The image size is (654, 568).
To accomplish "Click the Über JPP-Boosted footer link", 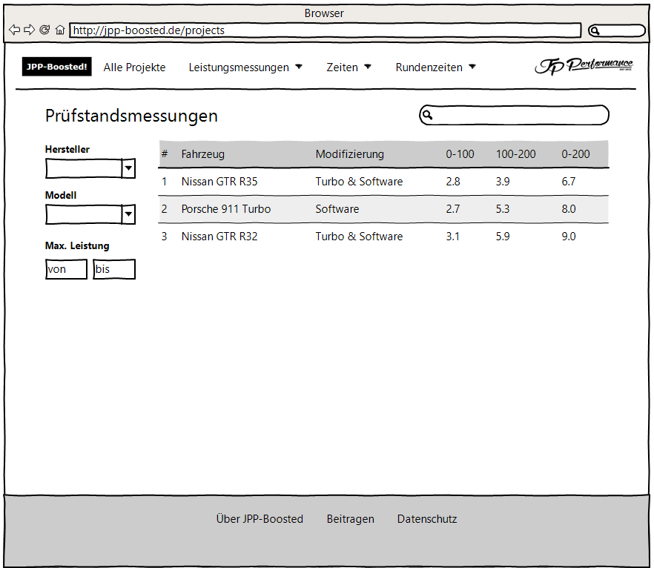I will [x=259, y=519].
